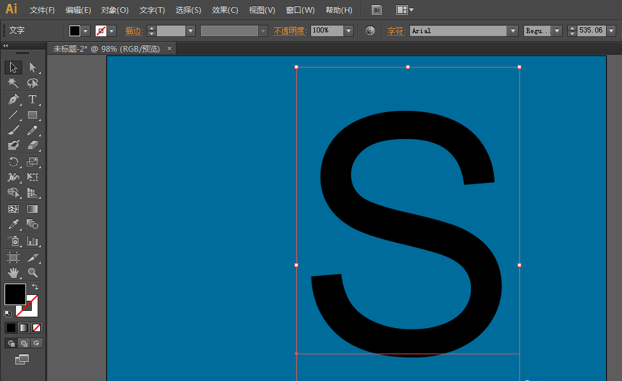Expand the stroke weight dropdown
The height and width of the screenshot is (381, 622).
[x=191, y=31]
